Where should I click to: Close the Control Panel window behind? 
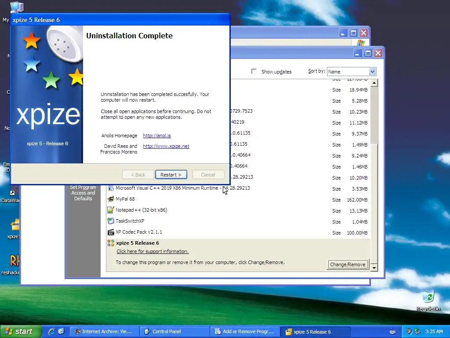(363, 33)
